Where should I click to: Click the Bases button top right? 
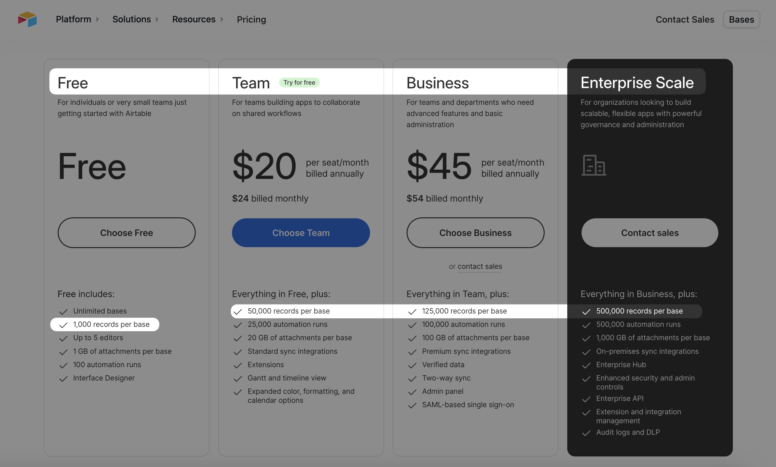tap(741, 19)
